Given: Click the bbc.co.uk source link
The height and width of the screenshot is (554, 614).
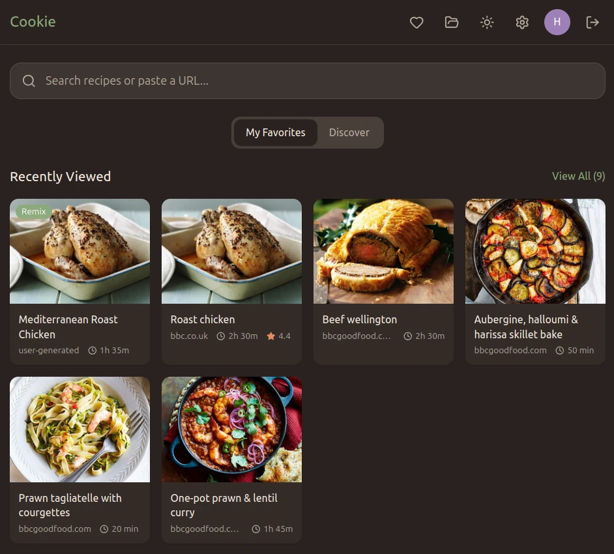Looking at the screenshot, I should tap(188, 336).
